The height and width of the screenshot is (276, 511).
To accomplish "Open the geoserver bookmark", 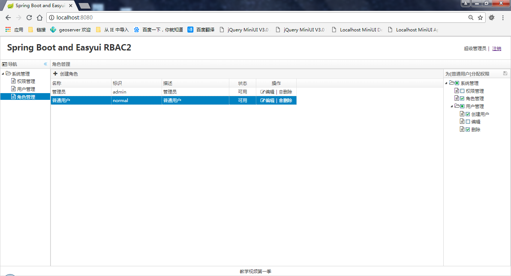I will (71, 30).
